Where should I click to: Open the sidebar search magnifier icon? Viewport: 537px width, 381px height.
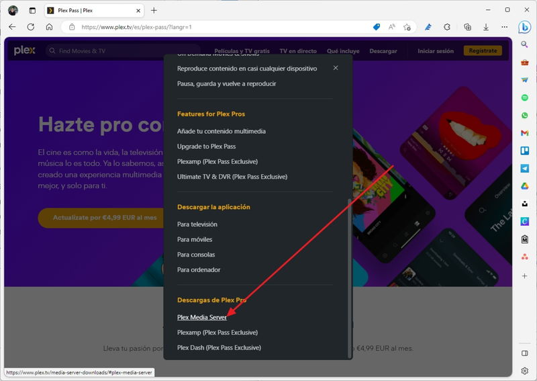(524, 44)
